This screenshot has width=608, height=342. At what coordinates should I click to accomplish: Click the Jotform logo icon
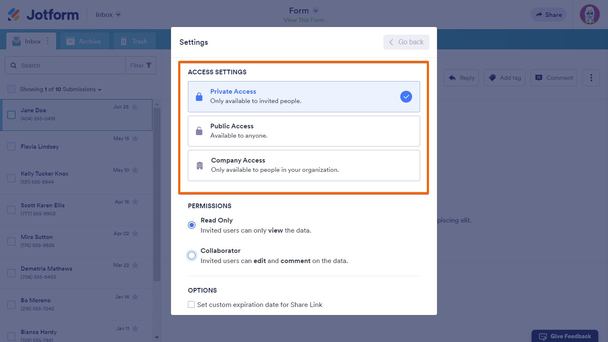14,15
